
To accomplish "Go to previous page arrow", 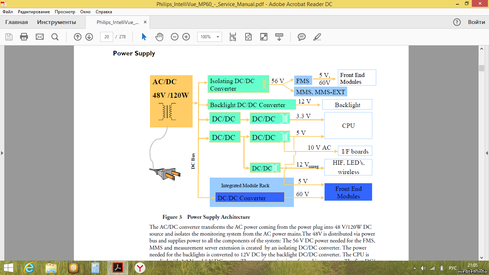I will pyautogui.click(x=78, y=37).
